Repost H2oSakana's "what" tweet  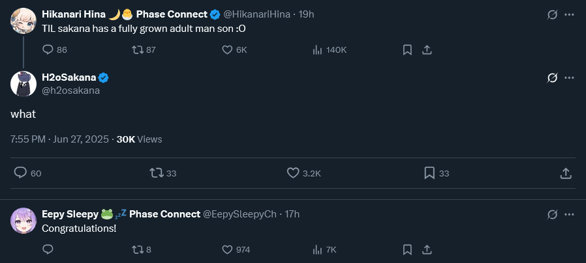(x=157, y=173)
